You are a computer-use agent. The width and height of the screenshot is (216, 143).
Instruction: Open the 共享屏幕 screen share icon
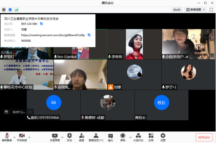(55, 137)
